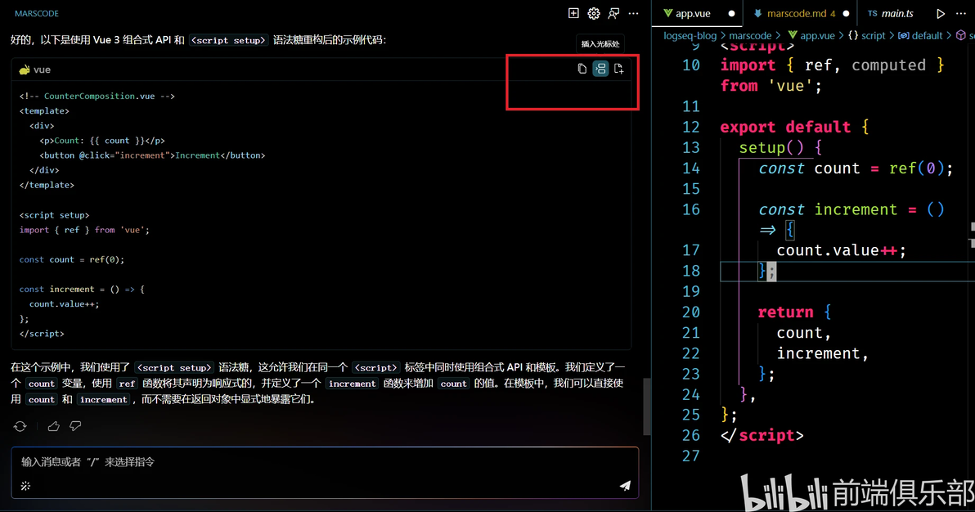Select logseq-blog in breadcrumb

click(690, 35)
